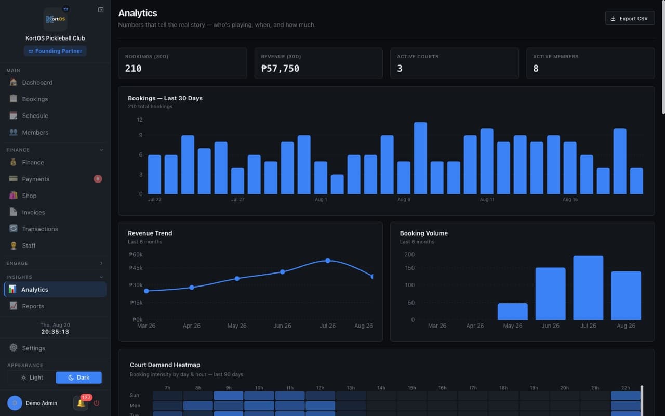
Task: Click the Transactions sync icon
Action: 14,229
